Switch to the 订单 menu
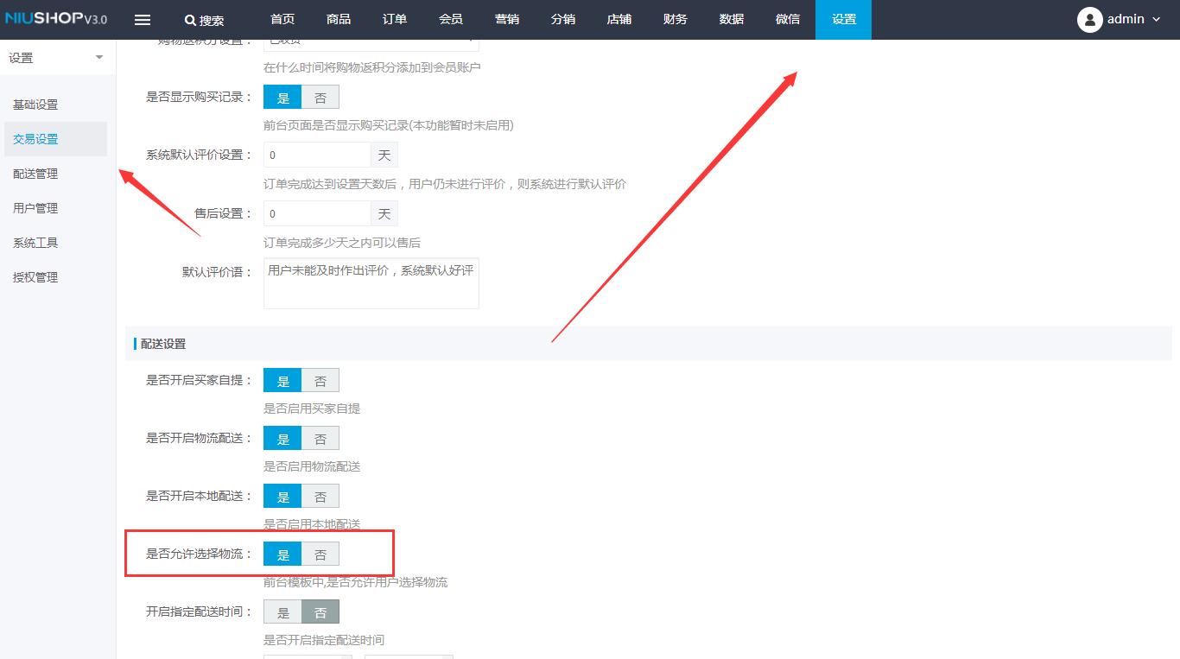The width and height of the screenshot is (1180, 659). pyautogui.click(x=394, y=19)
